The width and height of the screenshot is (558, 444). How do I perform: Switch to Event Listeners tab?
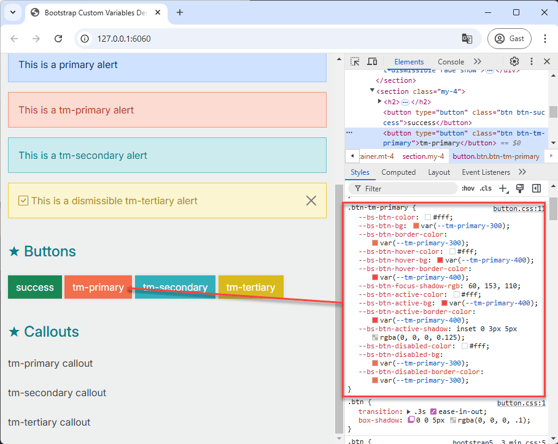pos(486,172)
